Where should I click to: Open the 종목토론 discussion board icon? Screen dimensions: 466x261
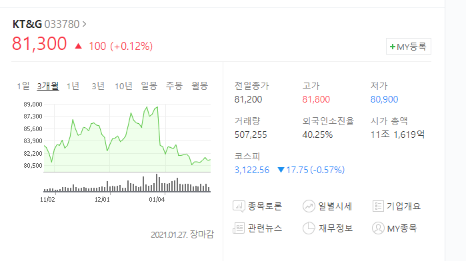click(239, 206)
